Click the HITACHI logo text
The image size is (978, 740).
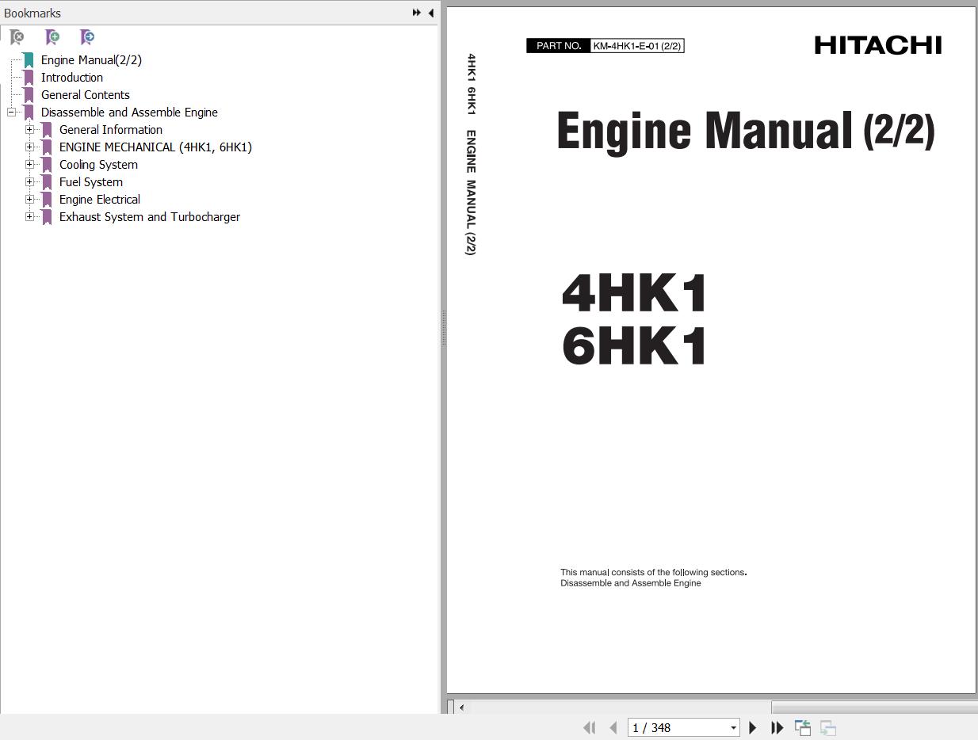point(878,45)
